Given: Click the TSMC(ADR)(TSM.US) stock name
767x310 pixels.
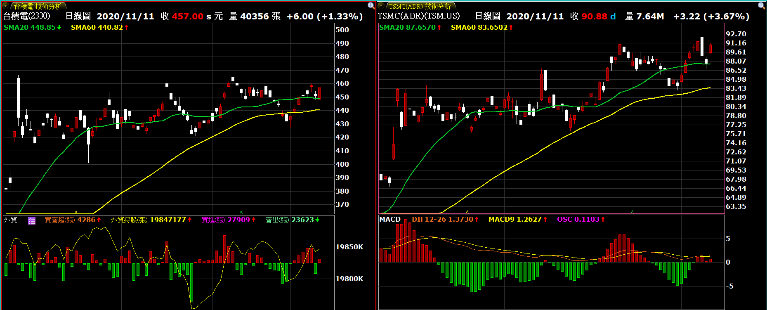Looking at the screenshot, I should click(x=418, y=16).
